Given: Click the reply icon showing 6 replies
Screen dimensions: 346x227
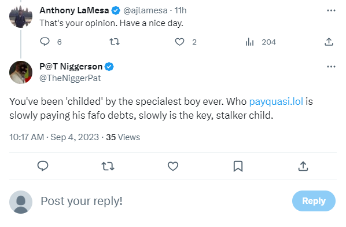Looking at the screenshot, I should (45, 42).
